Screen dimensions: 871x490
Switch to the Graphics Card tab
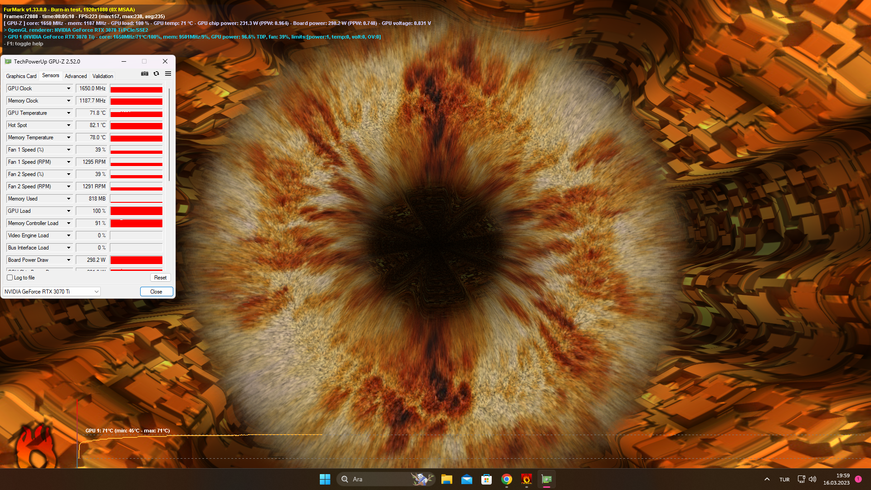21,76
